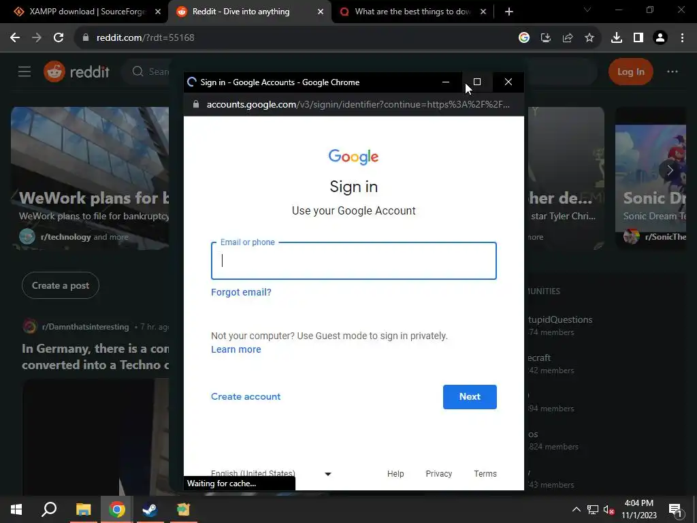Screen dimensions: 697x523
Task: Close the Google sign-in popup window
Action: click(x=508, y=82)
